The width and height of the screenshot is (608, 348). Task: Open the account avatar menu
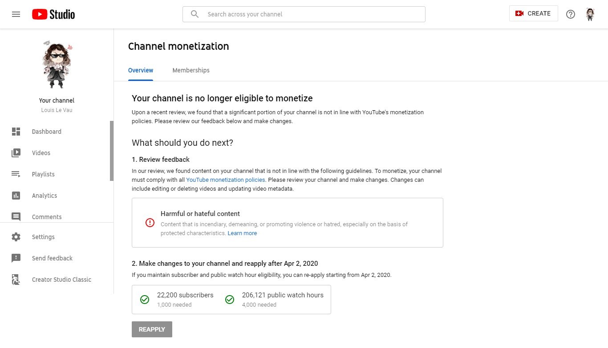click(590, 14)
